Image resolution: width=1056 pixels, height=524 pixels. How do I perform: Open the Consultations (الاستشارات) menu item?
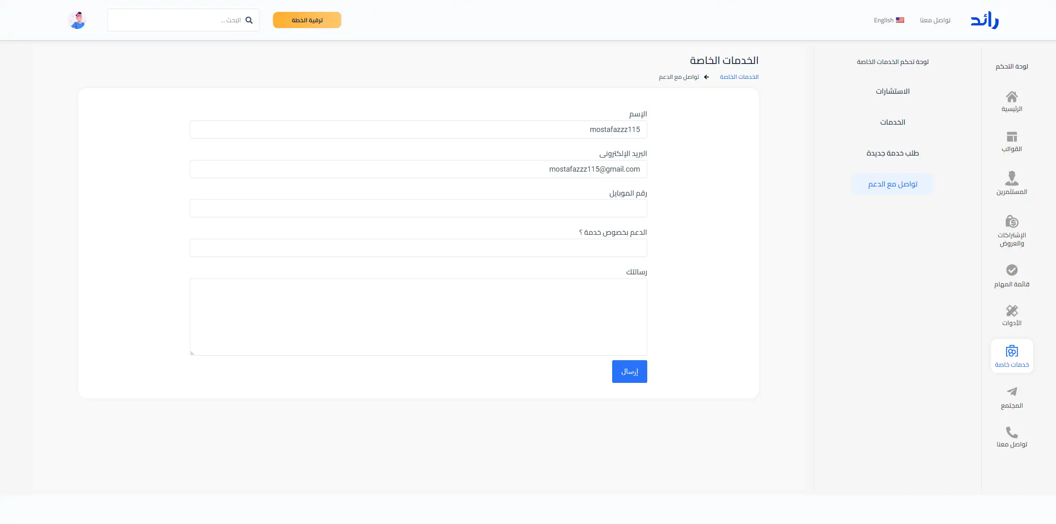point(893,91)
